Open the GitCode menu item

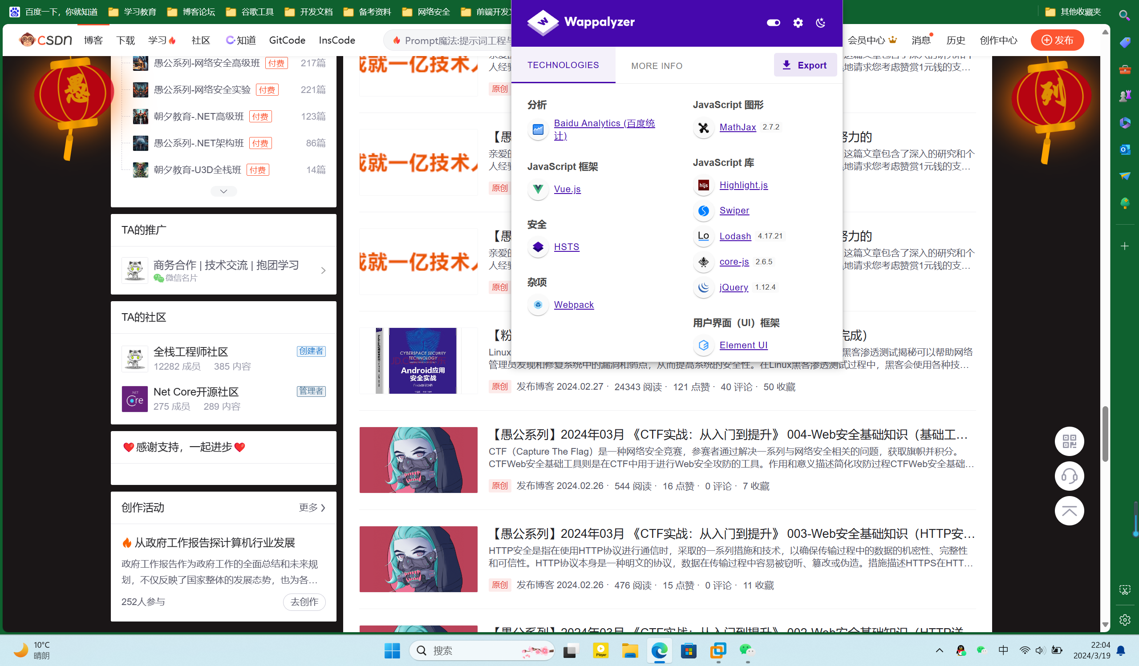click(x=287, y=40)
